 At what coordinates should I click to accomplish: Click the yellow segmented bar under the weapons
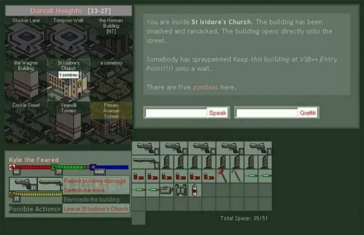point(39,194)
